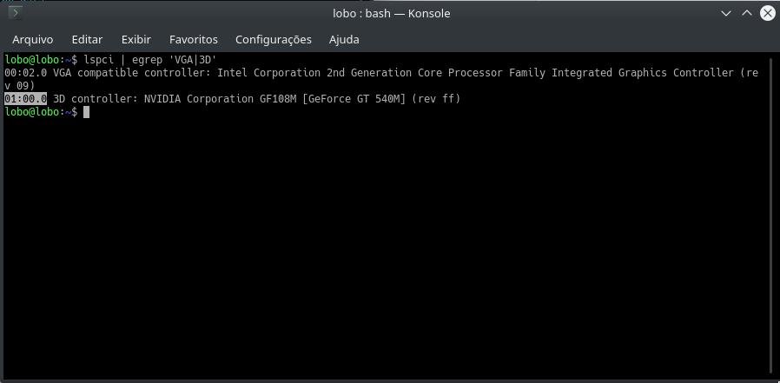Screen dimensions: 780x383
Task: Click the highlighted 01:00.0 PCI address
Action: pos(26,99)
